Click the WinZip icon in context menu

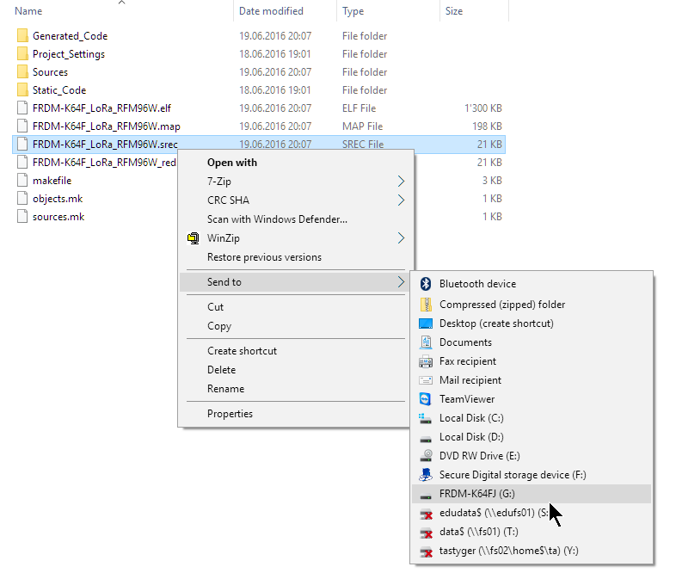click(x=194, y=238)
